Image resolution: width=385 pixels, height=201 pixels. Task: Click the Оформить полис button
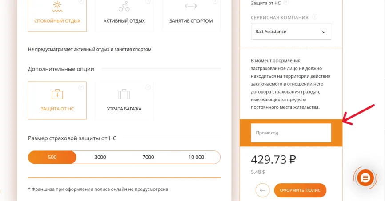point(300,190)
